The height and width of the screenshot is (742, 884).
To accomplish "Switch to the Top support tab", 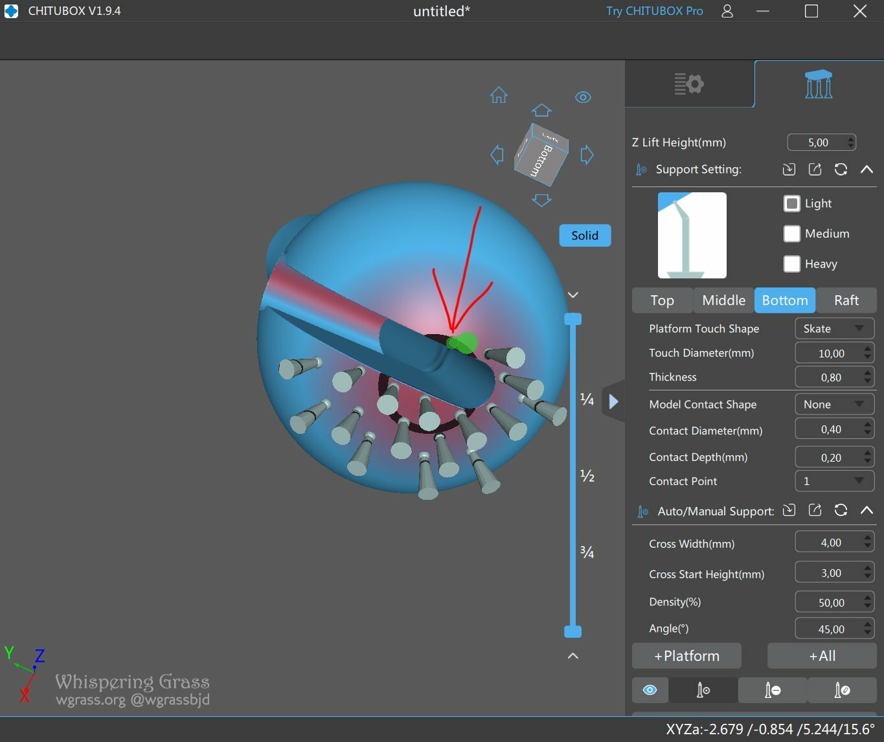I will click(x=662, y=300).
